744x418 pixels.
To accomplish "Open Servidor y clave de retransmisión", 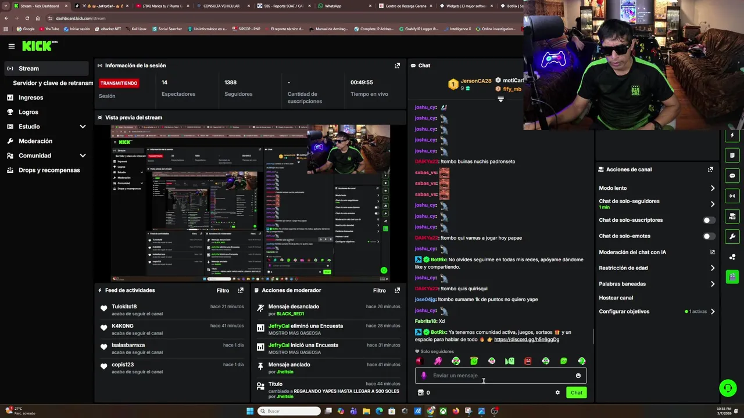I will click(52, 83).
